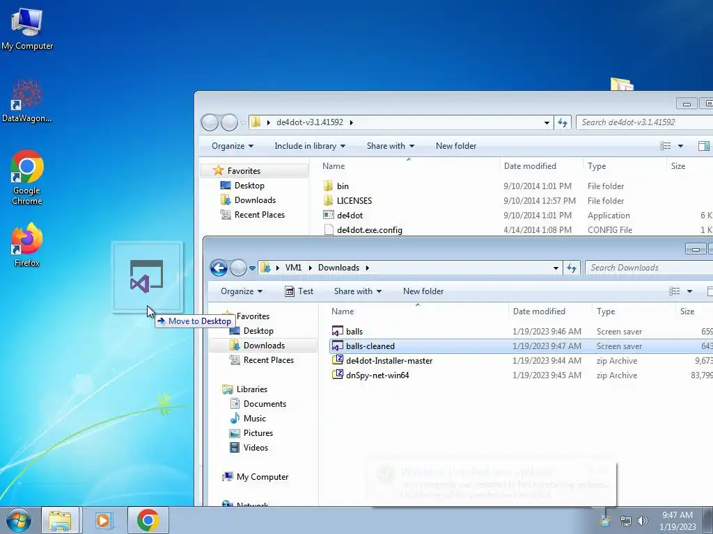The image size is (713, 534).
Task: Sort by Date modified in Downloads window
Action: tap(539, 311)
